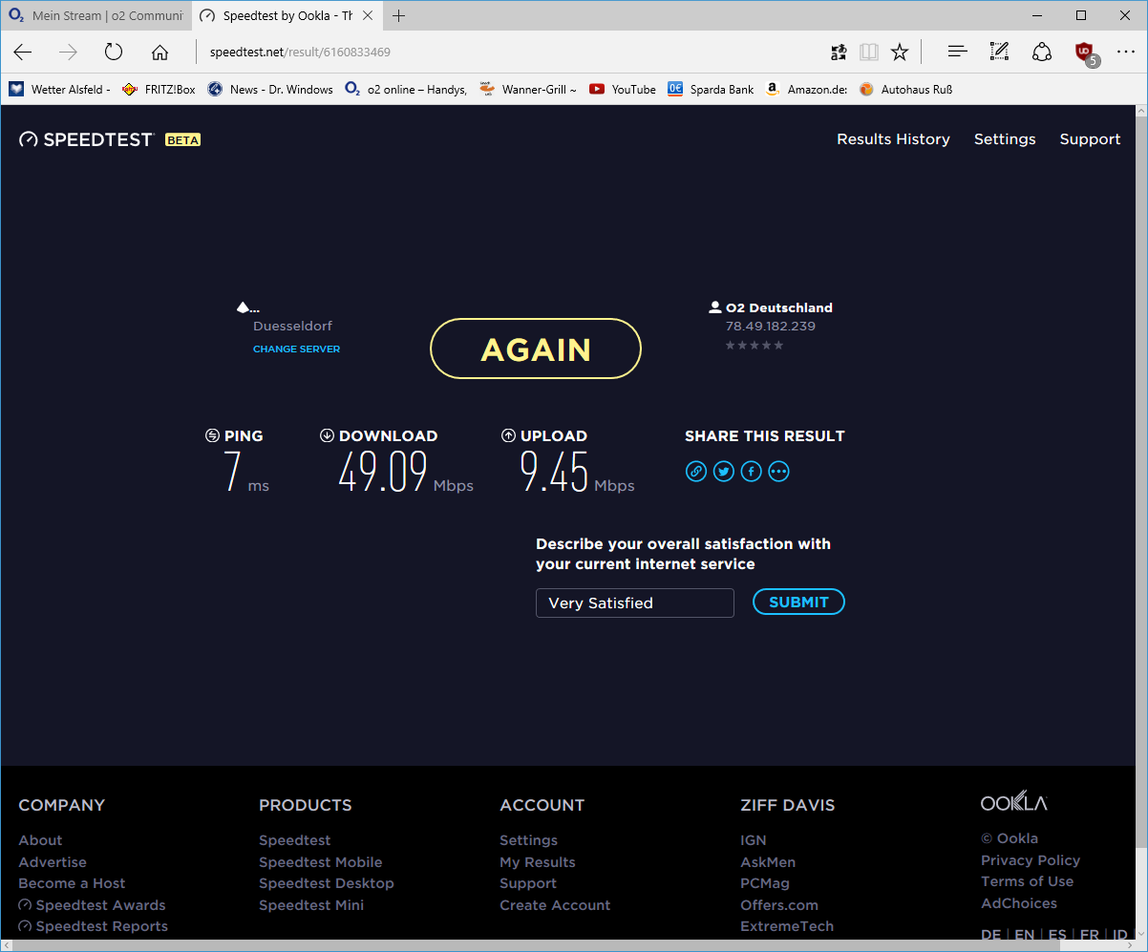Open the About footer link
The height and width of the screenshot is (952, 1148).
(40, 840)
